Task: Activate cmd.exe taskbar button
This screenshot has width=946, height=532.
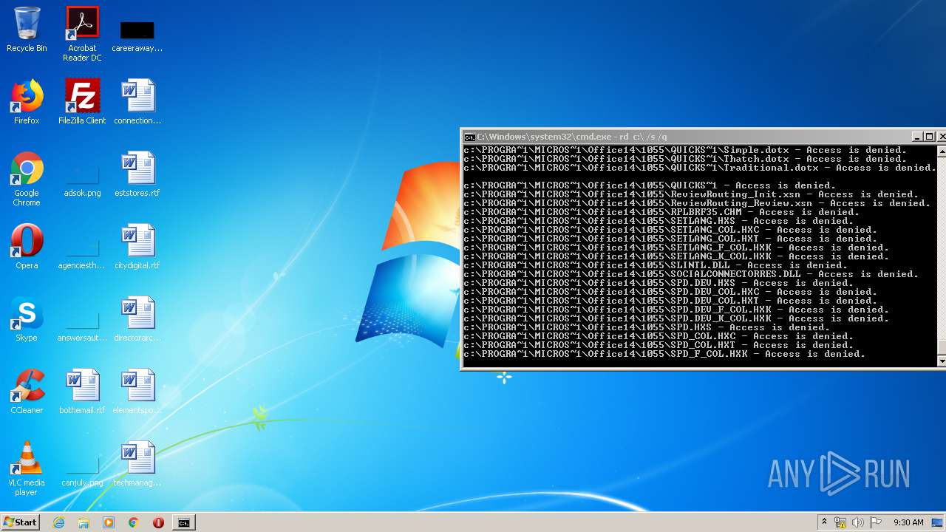Action: (183, 522)
